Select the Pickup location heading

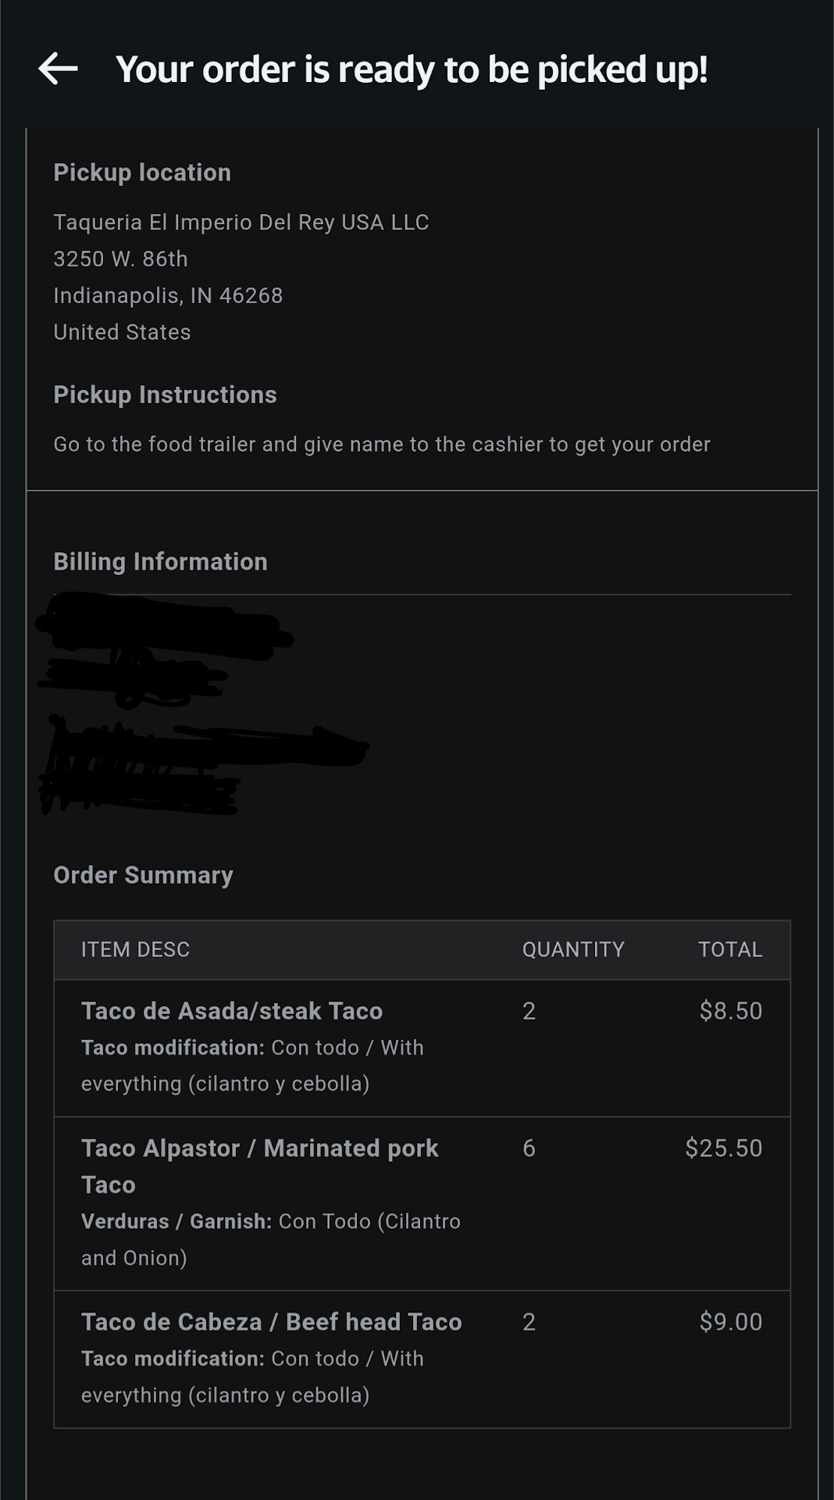tap(142, 173)
